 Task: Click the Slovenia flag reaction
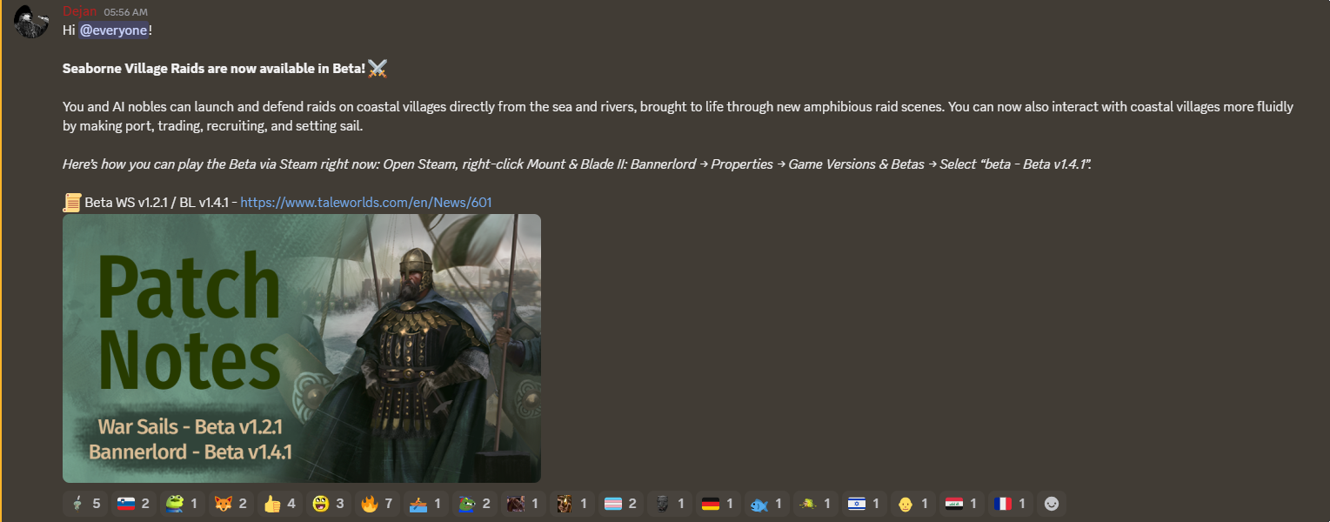tap(133, 504)
